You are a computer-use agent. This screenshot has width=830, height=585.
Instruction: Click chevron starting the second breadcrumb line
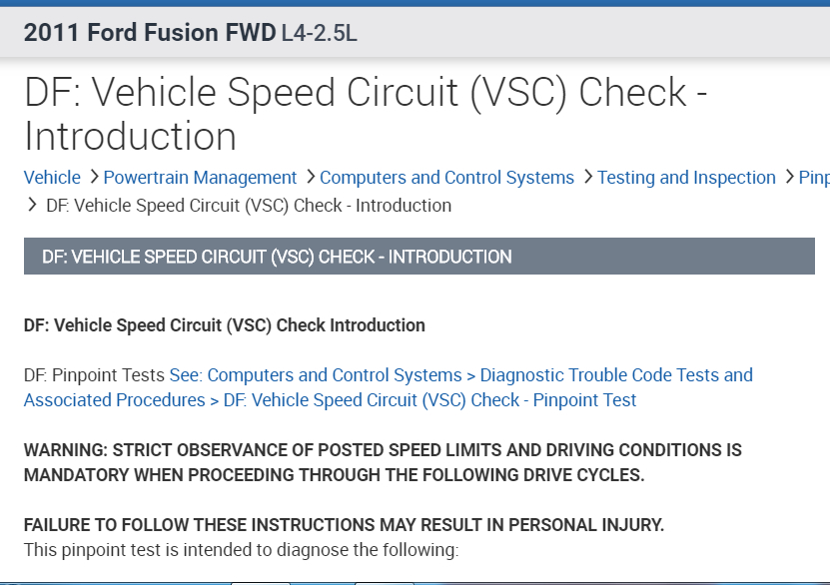pyautogui.click(x=31, y=206)
